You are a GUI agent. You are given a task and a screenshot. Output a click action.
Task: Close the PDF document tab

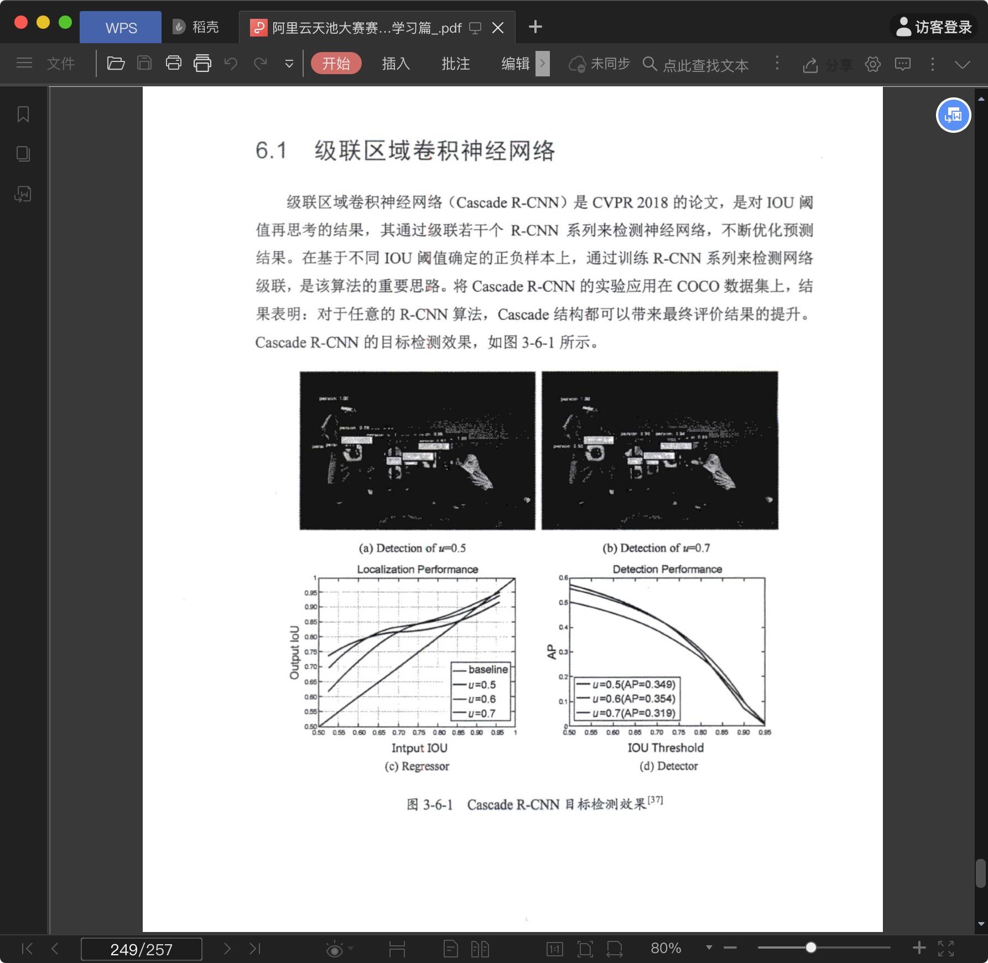[498, 28]
